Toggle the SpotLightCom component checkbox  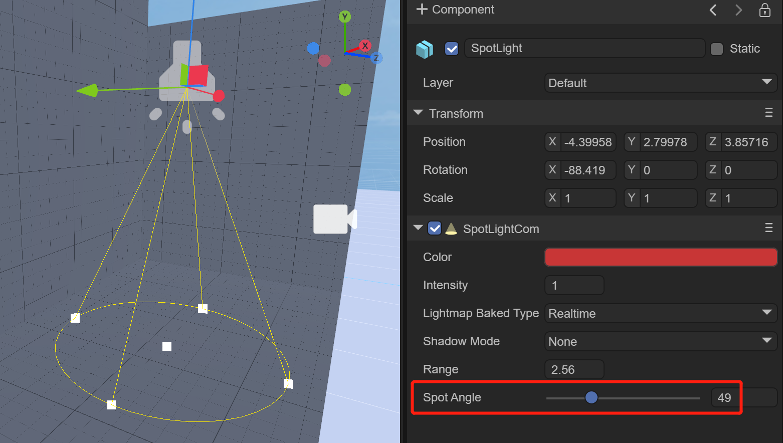[x=435, y=229]
